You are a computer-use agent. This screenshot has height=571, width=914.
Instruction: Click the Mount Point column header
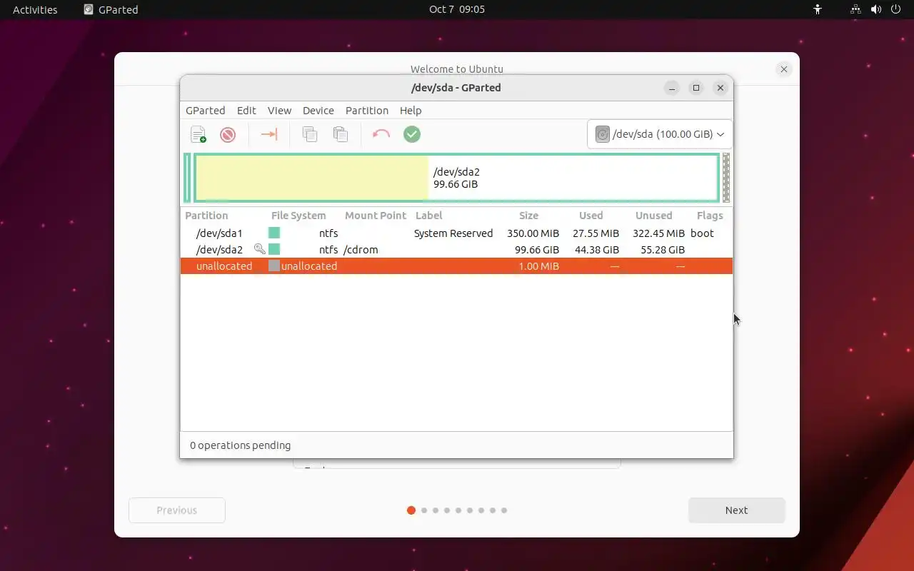click(x=376, y=216)
